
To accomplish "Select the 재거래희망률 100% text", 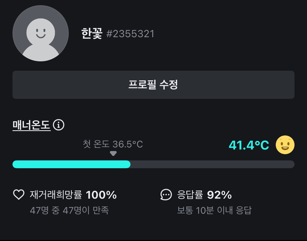I will coord(73,195).
